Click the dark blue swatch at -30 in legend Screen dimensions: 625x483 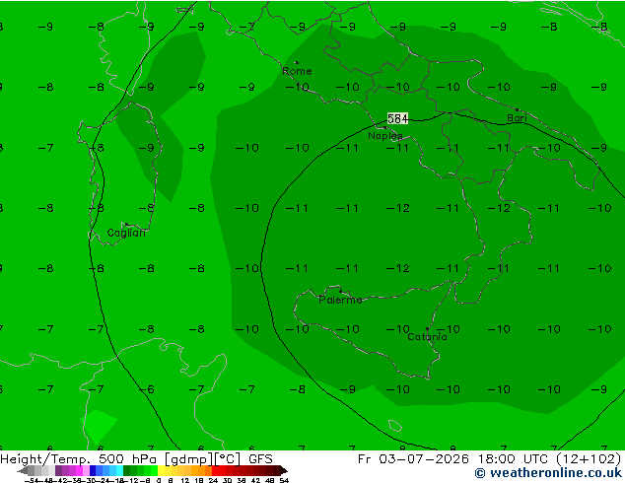[93, 470]
